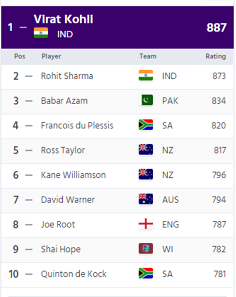Click the Player column header

pyautogui.click(x=51, y=56)
